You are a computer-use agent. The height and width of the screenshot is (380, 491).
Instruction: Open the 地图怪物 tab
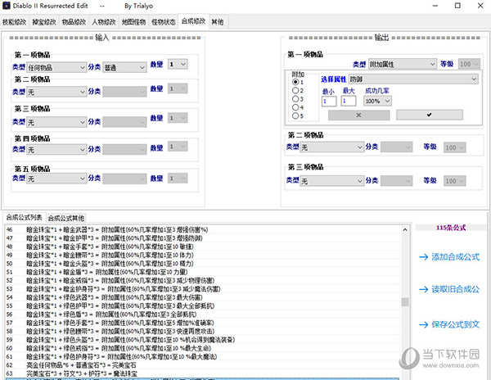tap(133, 22)
